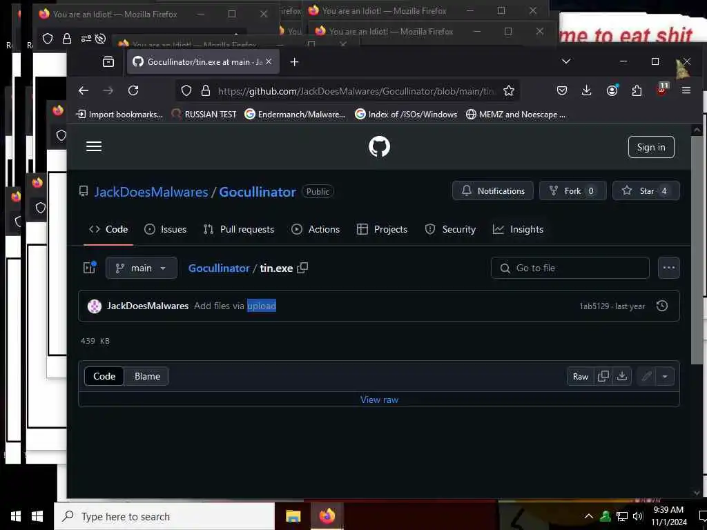The width and height of the screenshot is (707, 530).
Task: Switch to the Security tab
Action: pos(450,229)
